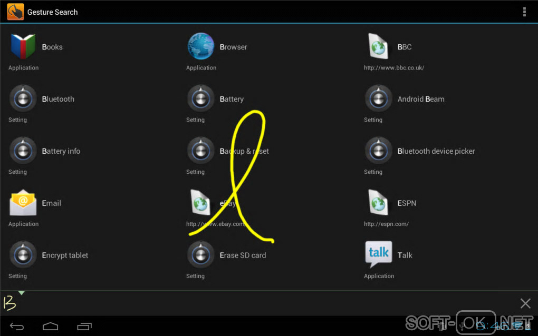Open the ESPN bookmark page icon
The height and width of the screenshot is (336, 538).
coord(378,202)
